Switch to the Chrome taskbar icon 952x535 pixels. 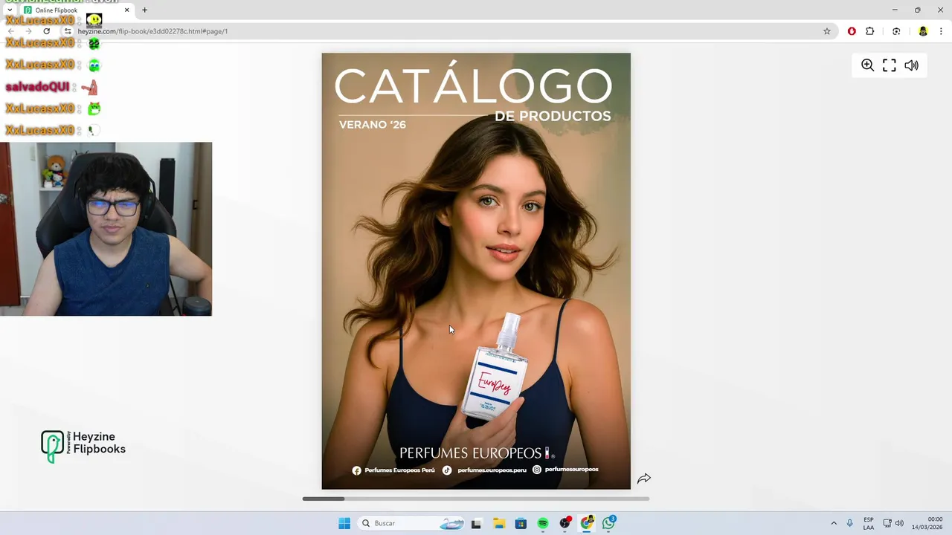588,523
